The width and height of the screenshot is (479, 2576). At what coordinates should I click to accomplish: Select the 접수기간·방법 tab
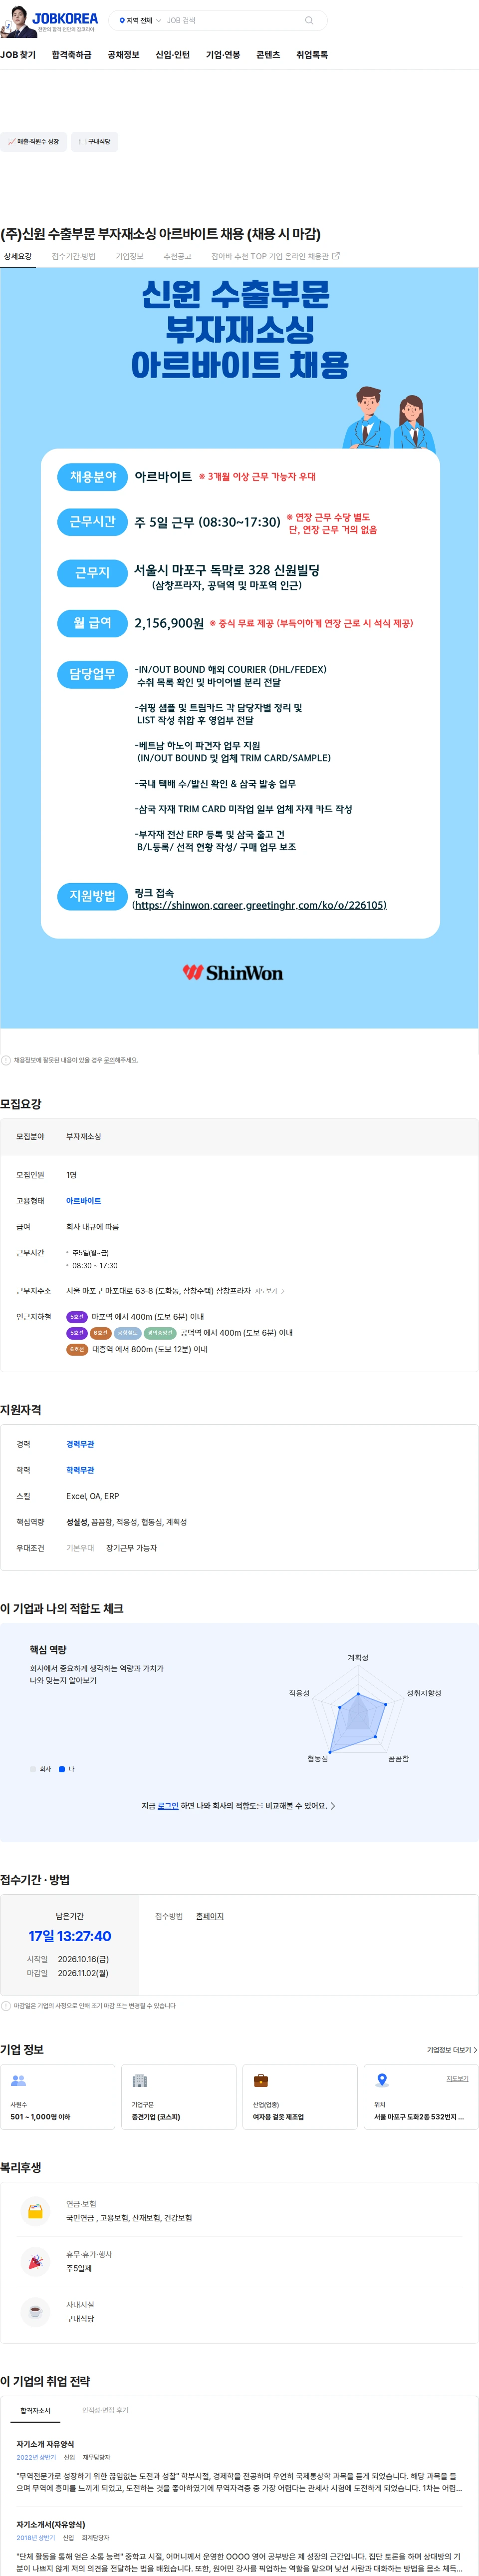pyautogui.click(x=74, y=257)
